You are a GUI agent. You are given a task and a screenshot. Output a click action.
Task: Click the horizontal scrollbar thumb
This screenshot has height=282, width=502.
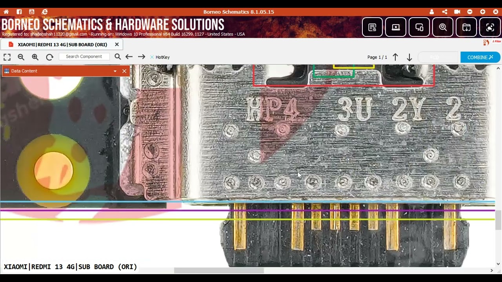click(219, 270)
